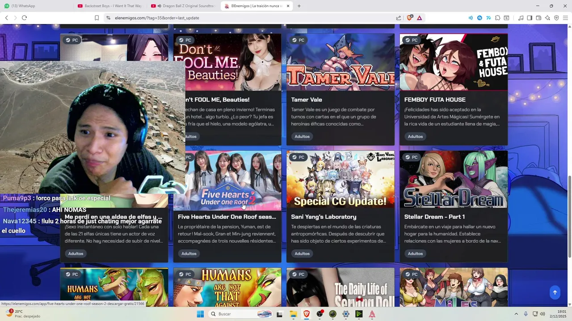This screenshot has height=321, width=572.
Task: Click Adultos tag under Five Hearts
Action: click(x=189, y=254)
